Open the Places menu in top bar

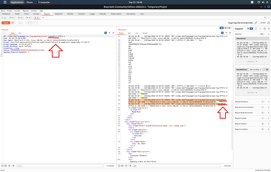pyautogui.click(x=29, y=2)
